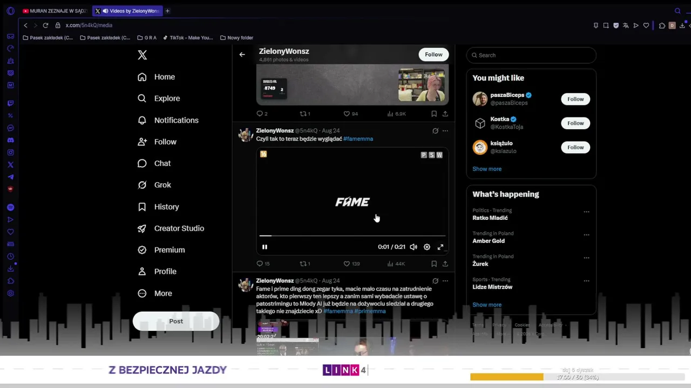The image size is (691, 388).
Task: Open the reply icon with 2 replies
Action: pyautogui.click(x=260, y=114)
